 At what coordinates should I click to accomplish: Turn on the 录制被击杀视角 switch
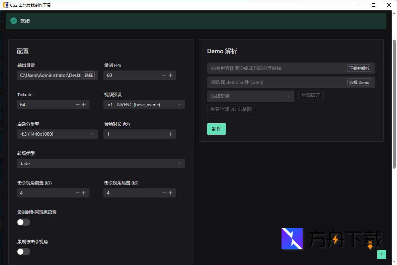tap(23, 251)
